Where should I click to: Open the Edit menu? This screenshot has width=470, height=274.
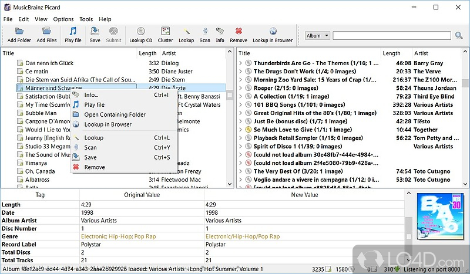[23, 19]
